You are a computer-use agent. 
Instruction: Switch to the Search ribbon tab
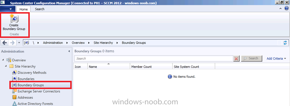coord(40,9)
